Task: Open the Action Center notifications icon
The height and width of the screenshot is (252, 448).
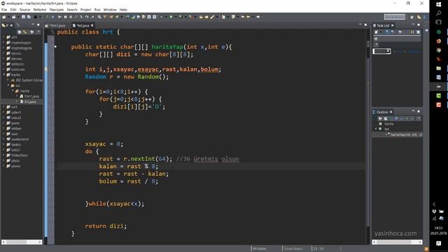Action: tap(439, 243)
